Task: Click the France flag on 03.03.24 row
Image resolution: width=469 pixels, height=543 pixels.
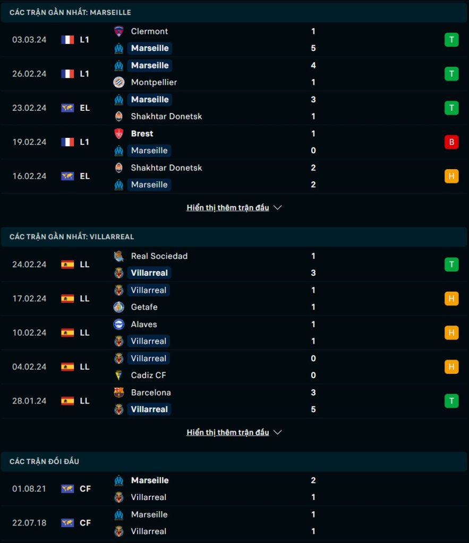Action: (67, 40)
